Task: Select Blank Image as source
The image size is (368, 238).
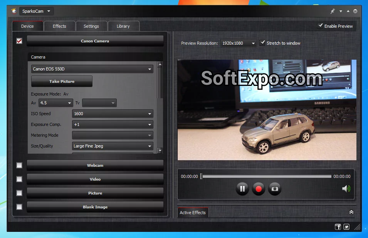Action: tap(95, 207)
